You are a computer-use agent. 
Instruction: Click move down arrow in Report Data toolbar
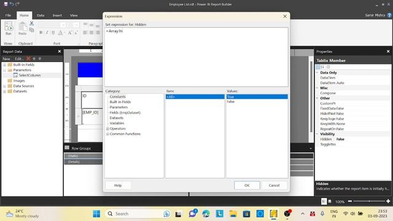pos(39,59)
